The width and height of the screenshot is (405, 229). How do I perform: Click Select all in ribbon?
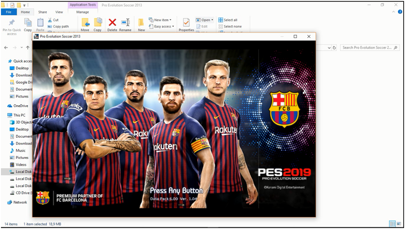[x=228, y=20]
